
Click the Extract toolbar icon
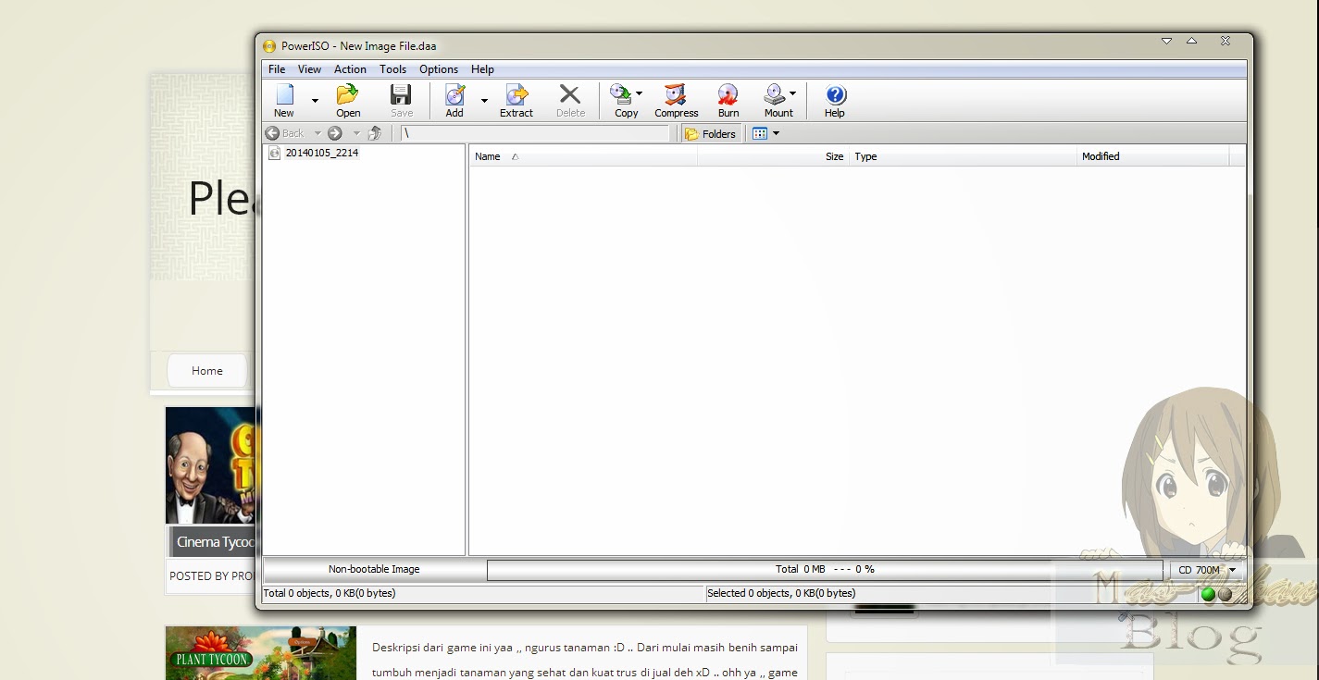(x=516, y=94)
